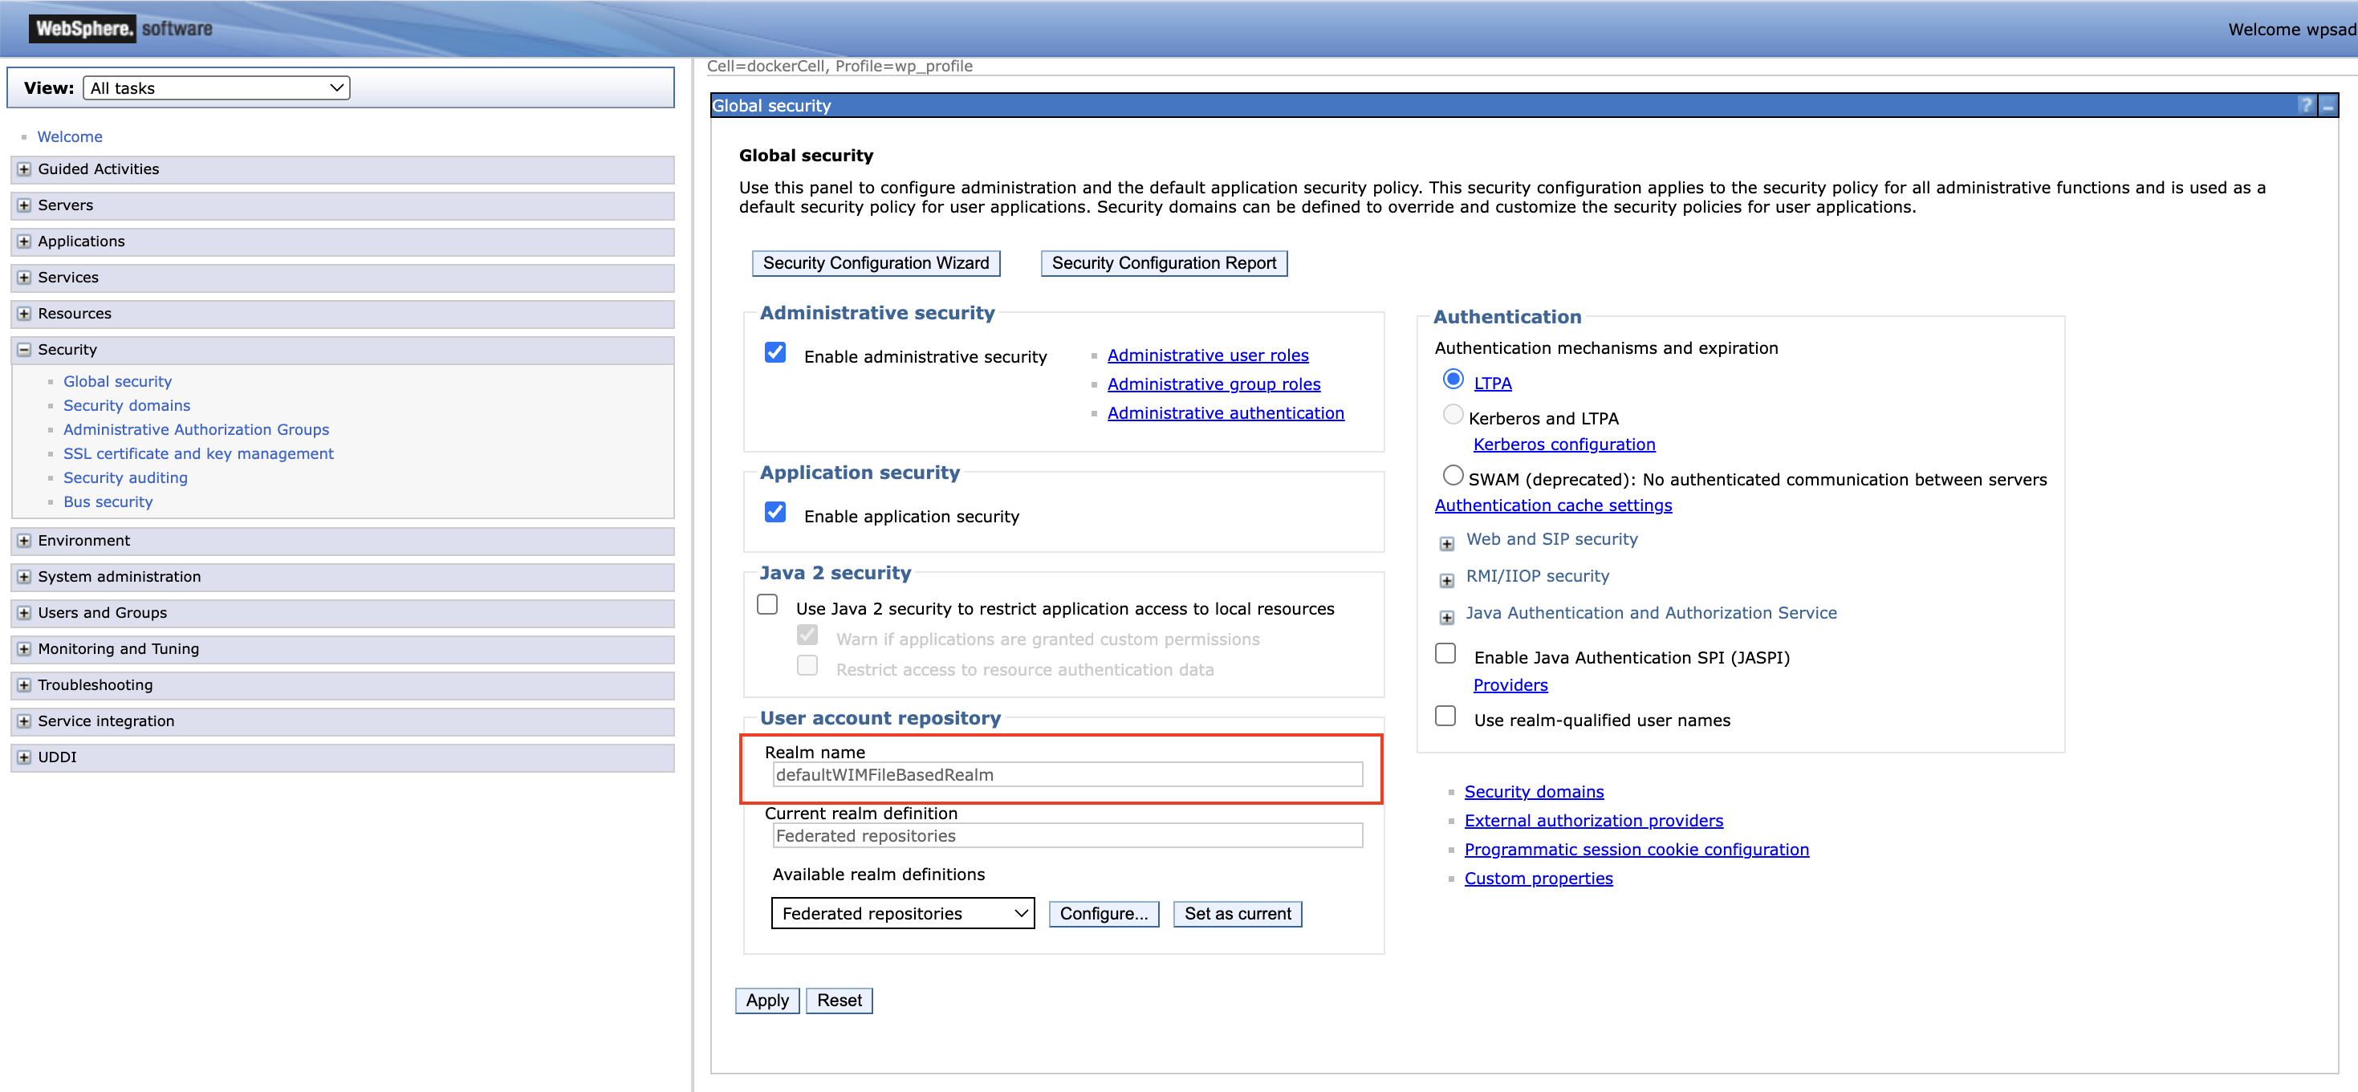Viewport: 2358px width, 1092px height.
Task: Click the Realm name text field
Action: (1067, 775)
